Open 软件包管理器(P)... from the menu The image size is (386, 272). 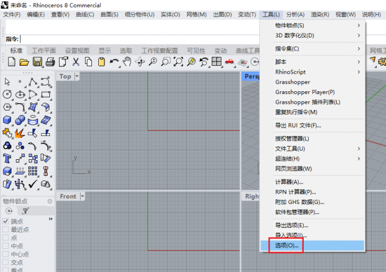(312, 212)
